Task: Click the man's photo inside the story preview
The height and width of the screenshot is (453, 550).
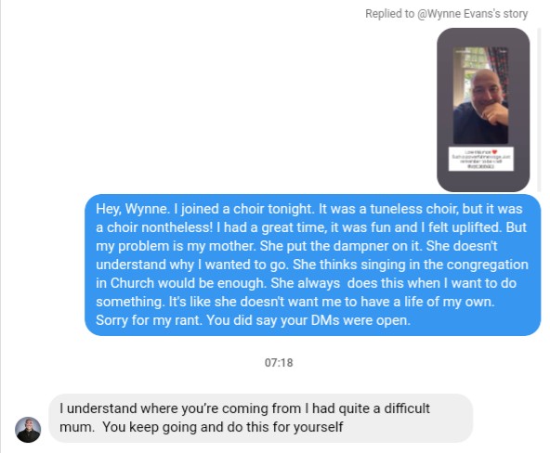Action: click(480, 96)
